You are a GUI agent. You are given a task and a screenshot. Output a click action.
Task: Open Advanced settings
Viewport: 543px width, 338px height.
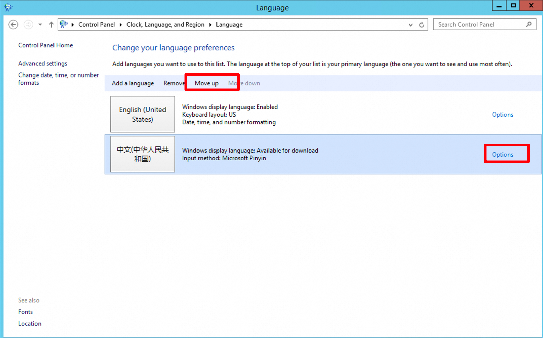pyautogui.click(x=43, y=63)
